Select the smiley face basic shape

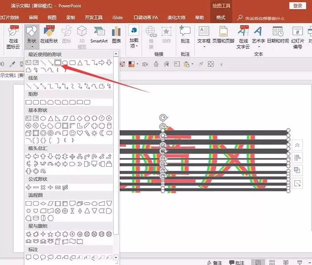[x=72, y=133]
